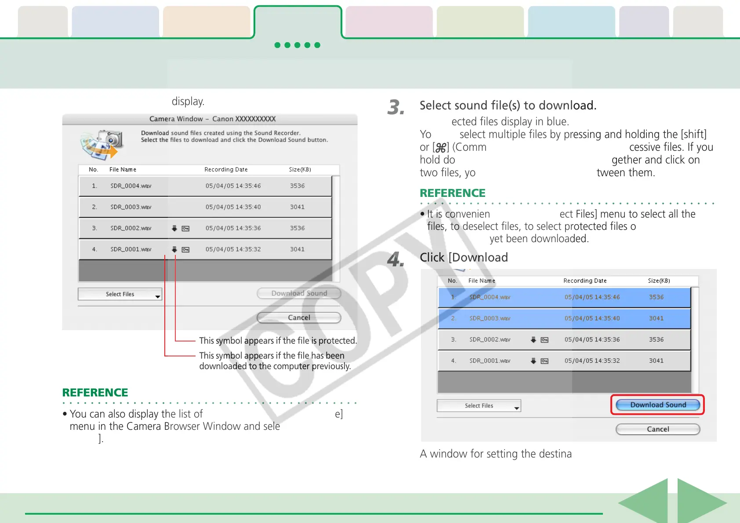
Task: Click date 05/04/05 14:35:40 in the titled Camera Window
Action: tap(233, 207)
